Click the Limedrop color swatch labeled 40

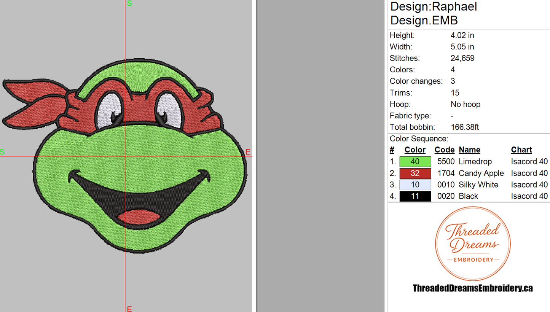tap(415, 162)
